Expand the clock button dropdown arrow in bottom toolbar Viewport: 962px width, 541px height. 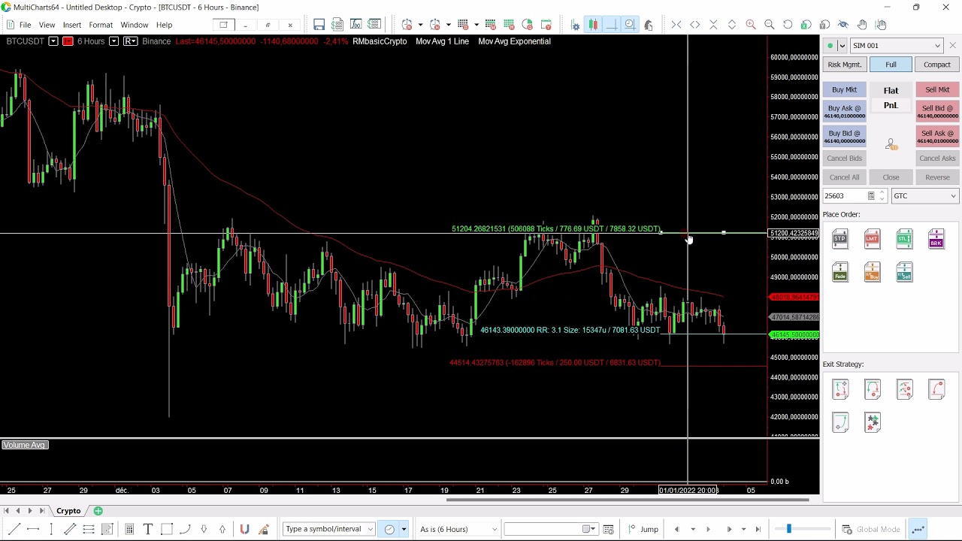pos(404,529)
